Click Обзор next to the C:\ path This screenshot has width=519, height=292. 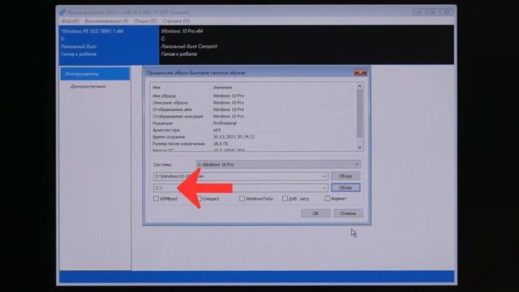(345, 187)
